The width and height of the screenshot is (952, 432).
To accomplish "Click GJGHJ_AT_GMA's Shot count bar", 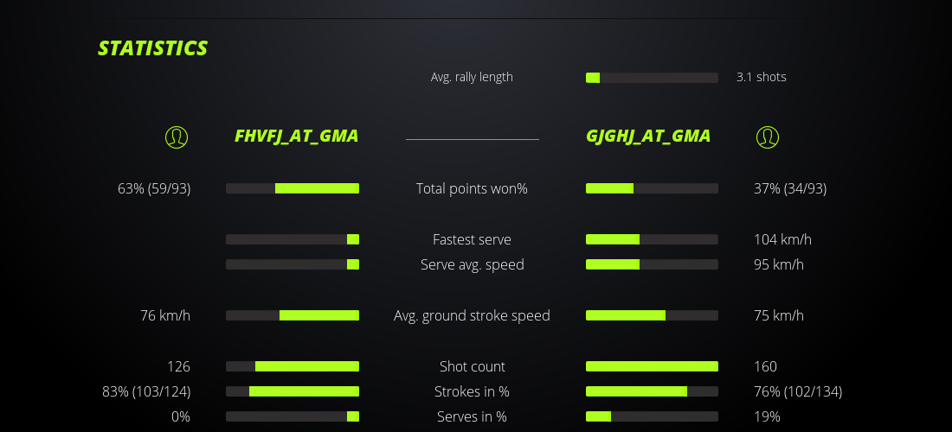I will coord(652,366).
